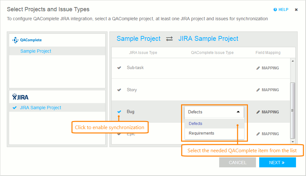Choose Requirements from the dropdown list
The width and height of the screenshot is (306, 176).
pyautogui.click(x=201, y=133)
